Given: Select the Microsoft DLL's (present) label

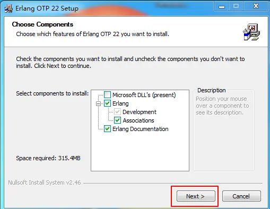Looking at the screenshot, I should (144, 95).
